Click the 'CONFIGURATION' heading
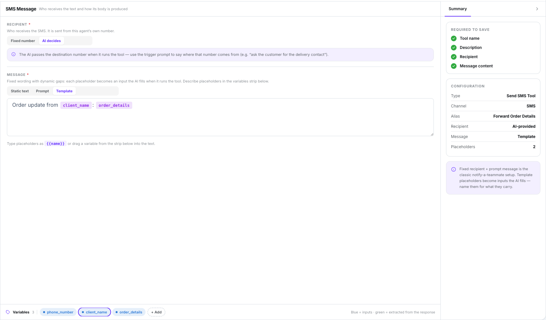Viewport: 546px width, 320px height. click(x=468, y=86)
